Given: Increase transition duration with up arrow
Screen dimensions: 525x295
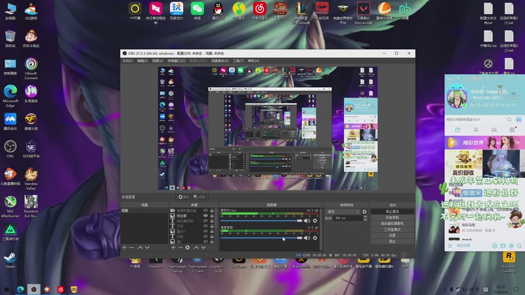Looking at the screenshot, I should click(365, 217).
